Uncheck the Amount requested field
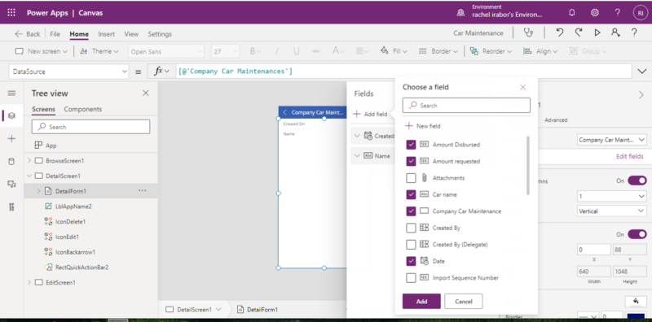Image resolution: width=652 pixels, height=322 pixels. 411,161
